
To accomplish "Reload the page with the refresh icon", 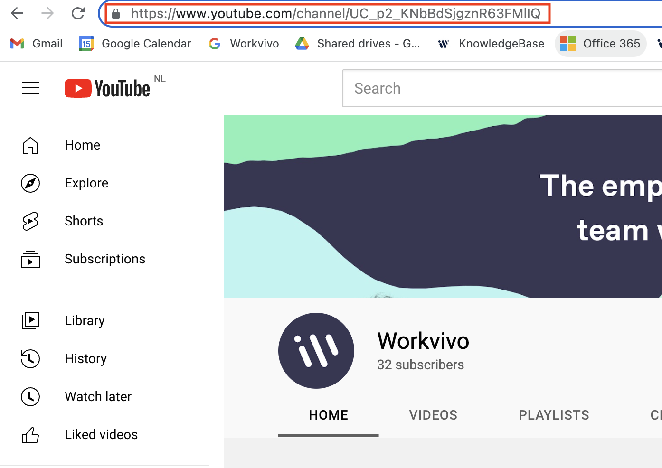I will point(78,13).
